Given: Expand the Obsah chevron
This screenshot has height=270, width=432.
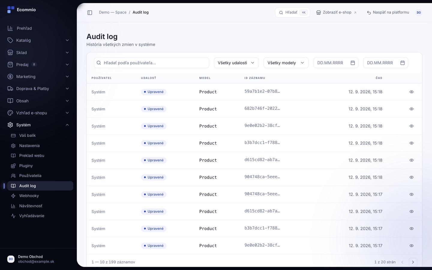Looking at the screenshot, I should coord(67,101).
